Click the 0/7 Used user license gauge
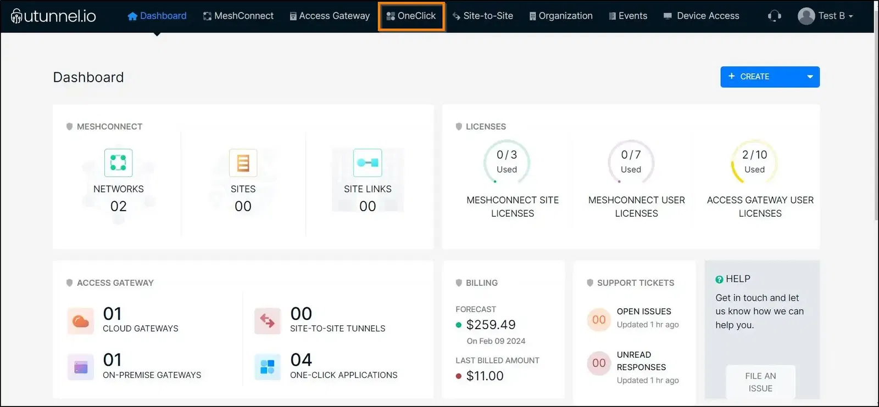 (631, 162)
